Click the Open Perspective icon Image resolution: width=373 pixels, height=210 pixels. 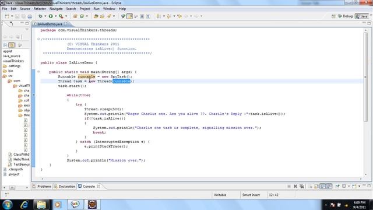(x=333, y=16)
